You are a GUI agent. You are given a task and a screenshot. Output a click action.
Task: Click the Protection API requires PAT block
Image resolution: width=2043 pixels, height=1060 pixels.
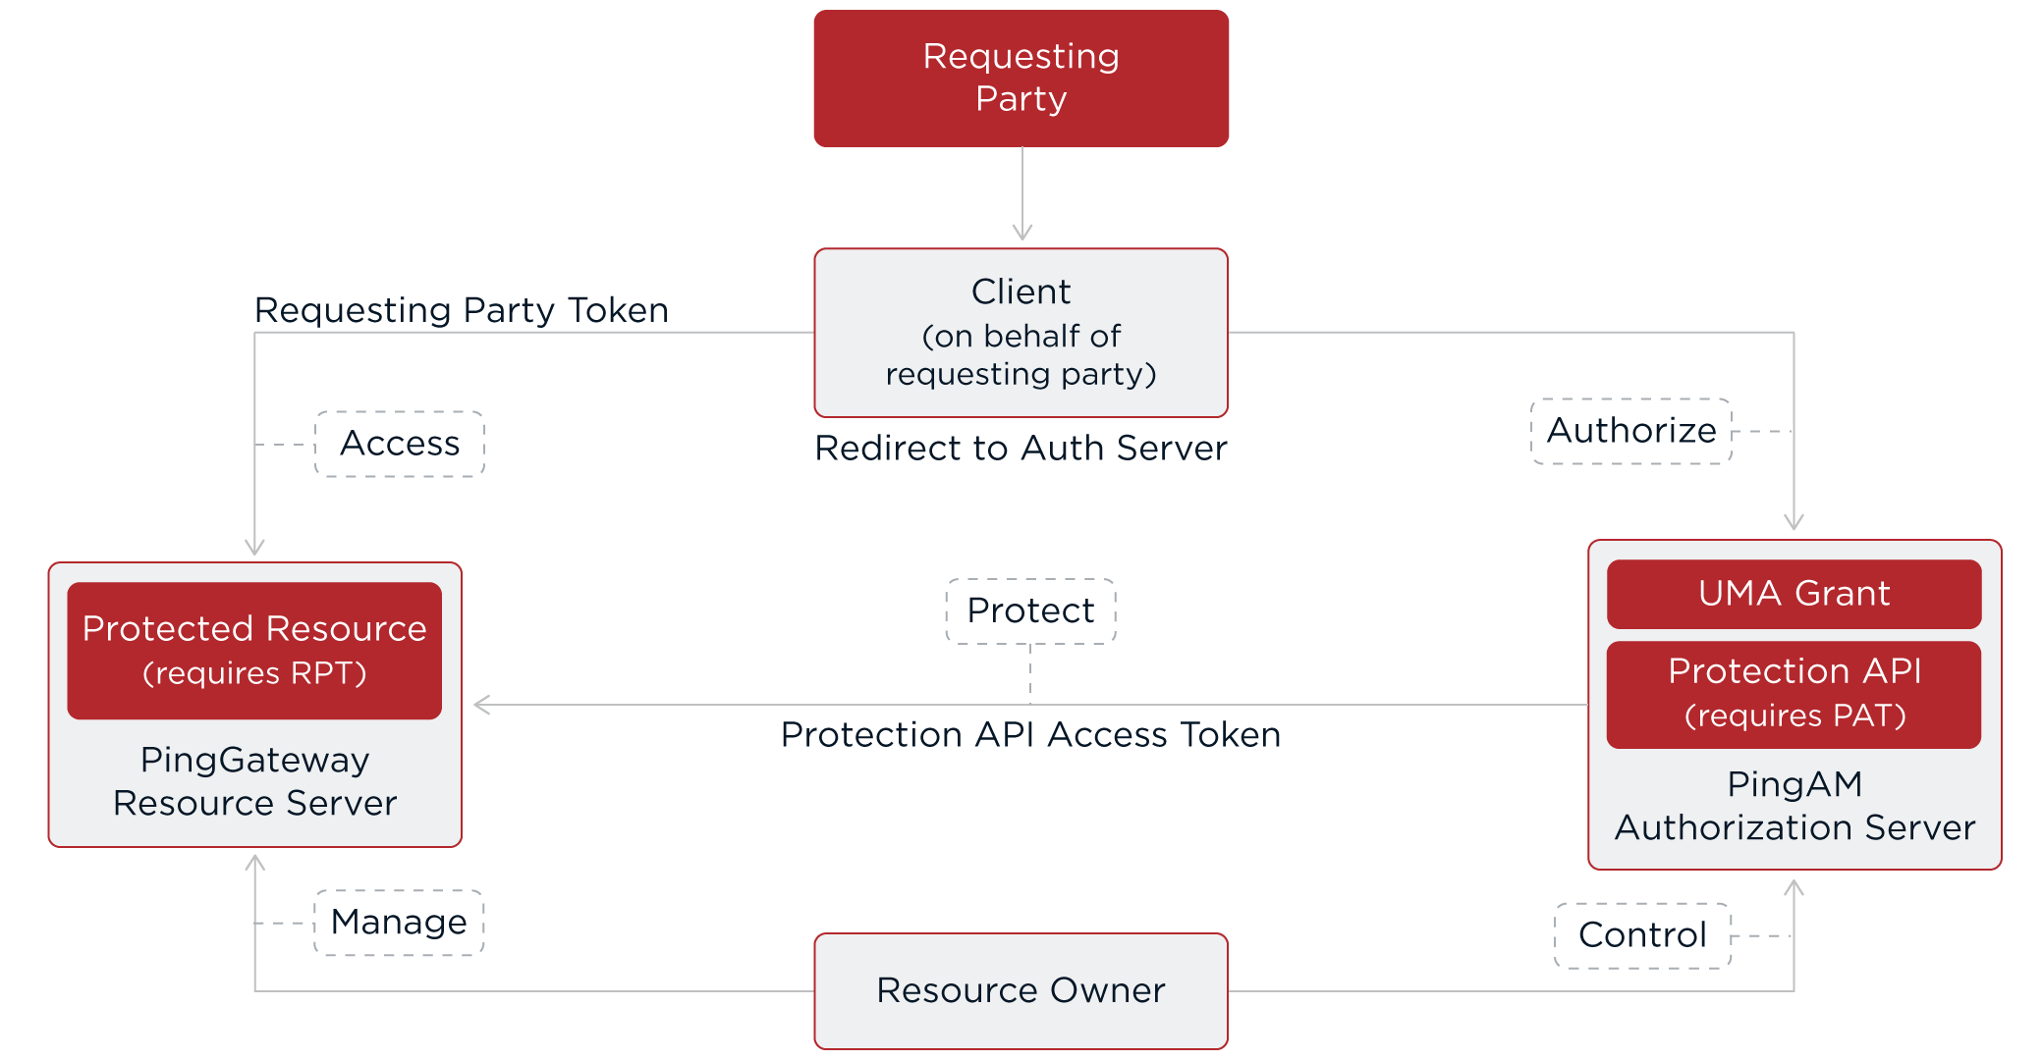point(1794,694)
